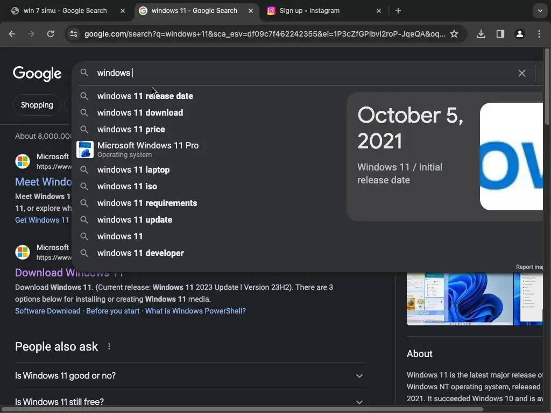Click Microsoft favicon on second result
The height and width of the screenshot is (413, 551).
click(x=23, y=252)
